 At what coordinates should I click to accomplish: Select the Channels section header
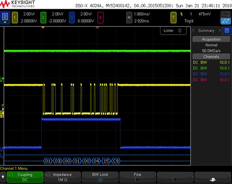click(211, 56)
